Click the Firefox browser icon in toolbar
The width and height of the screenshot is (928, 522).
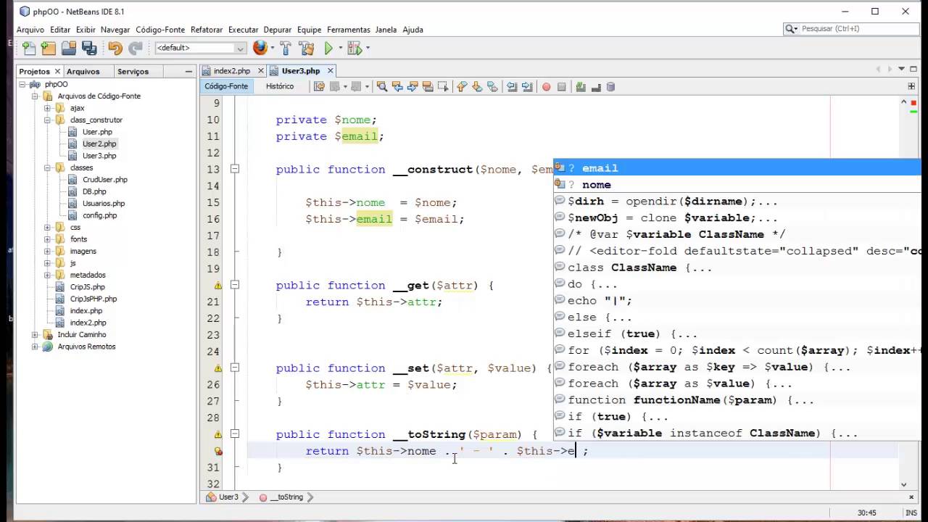pos(260,48)
